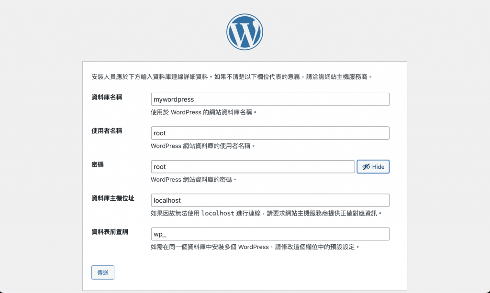Click the table prefix field containing wp_

pos(270,234)
